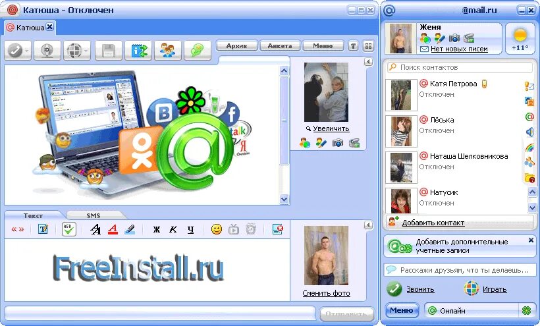Open the chat window Меню button
Screen dimensions: 540x326
click(x=323, y=46)
